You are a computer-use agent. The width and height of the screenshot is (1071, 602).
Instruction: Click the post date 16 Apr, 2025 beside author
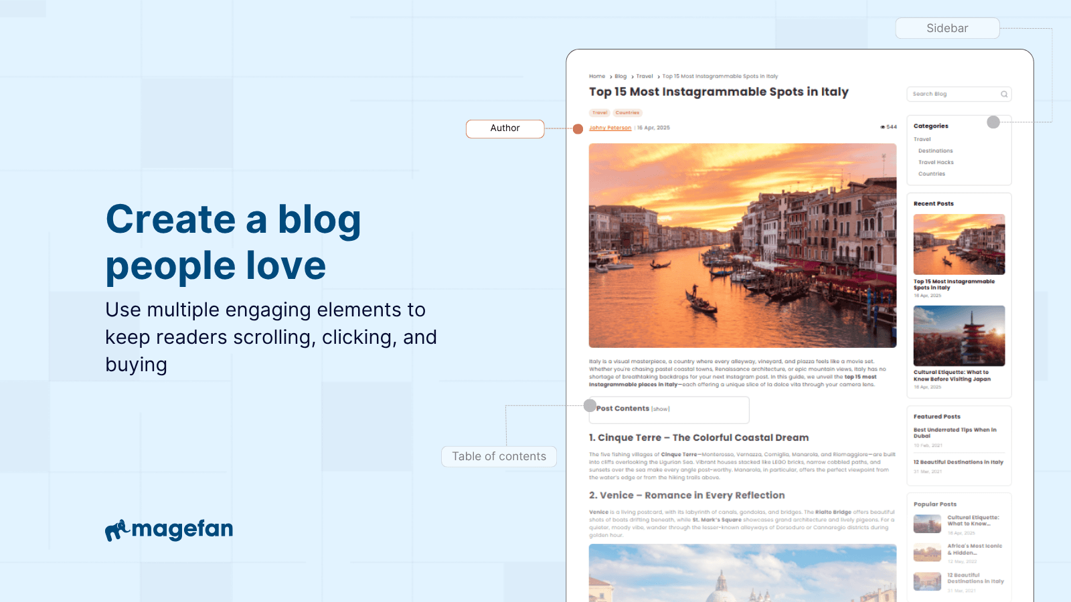[x=653, y=128]
